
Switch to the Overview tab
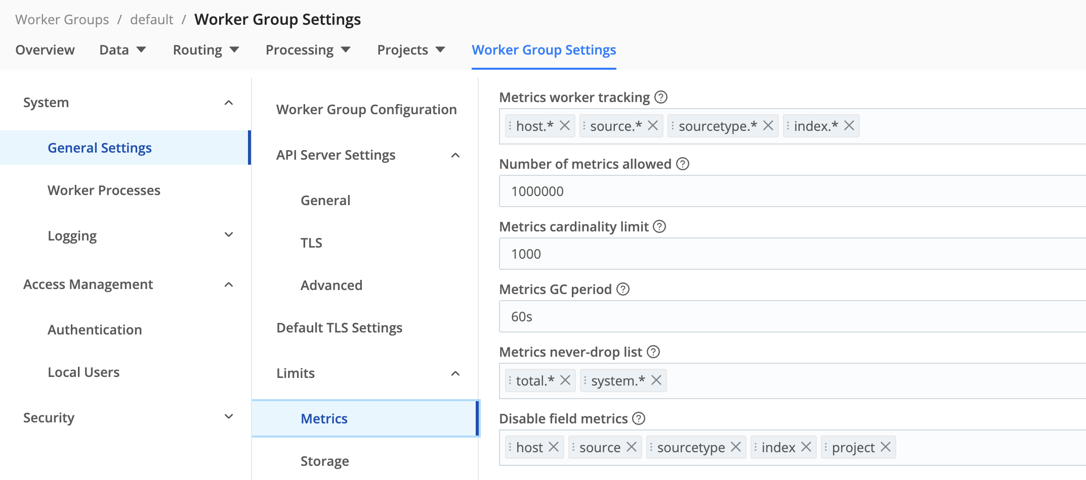click(45, 50)
